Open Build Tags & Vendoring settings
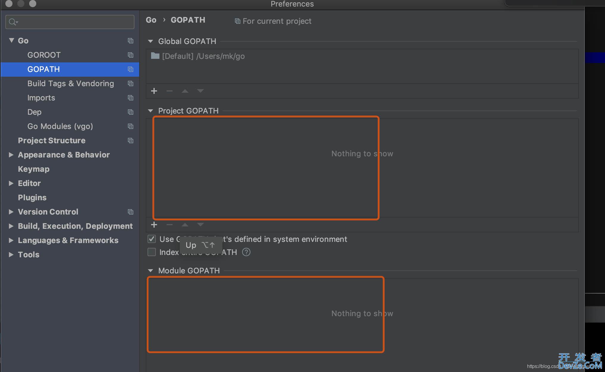Image resolution: width=605 pixels, height=372 pixels. click(70, 83)
